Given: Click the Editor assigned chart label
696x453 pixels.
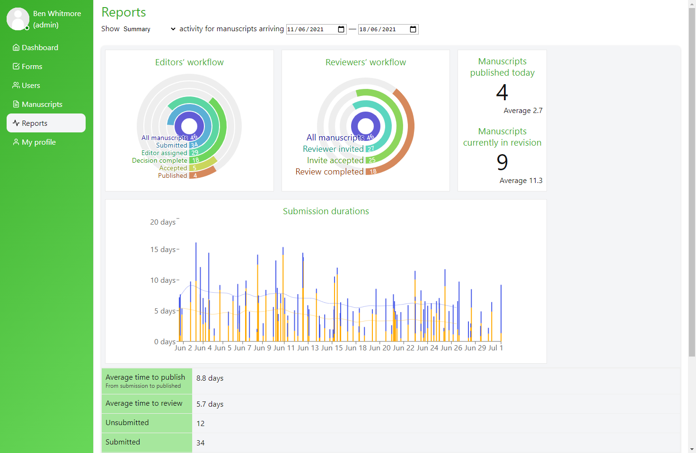Looking at the screenshot, I should [x=164, y=153].
